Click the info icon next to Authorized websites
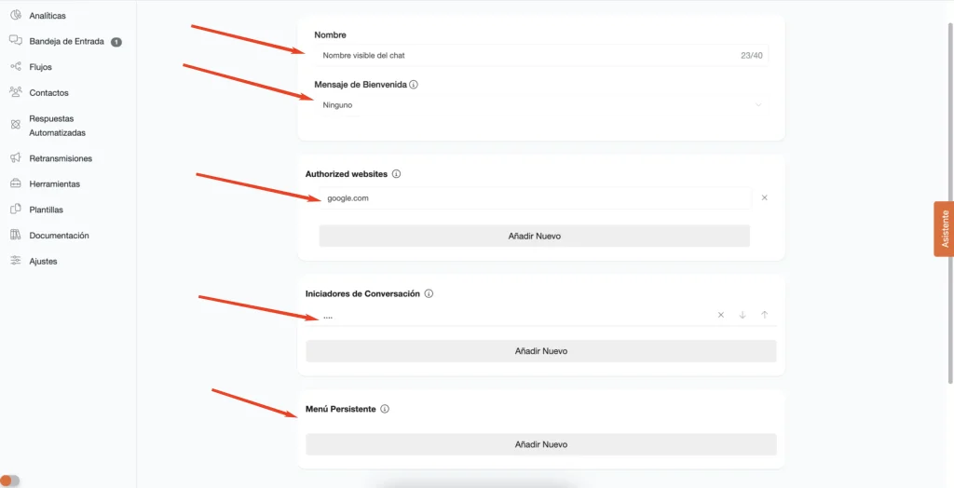 click(x=396, y=174)
